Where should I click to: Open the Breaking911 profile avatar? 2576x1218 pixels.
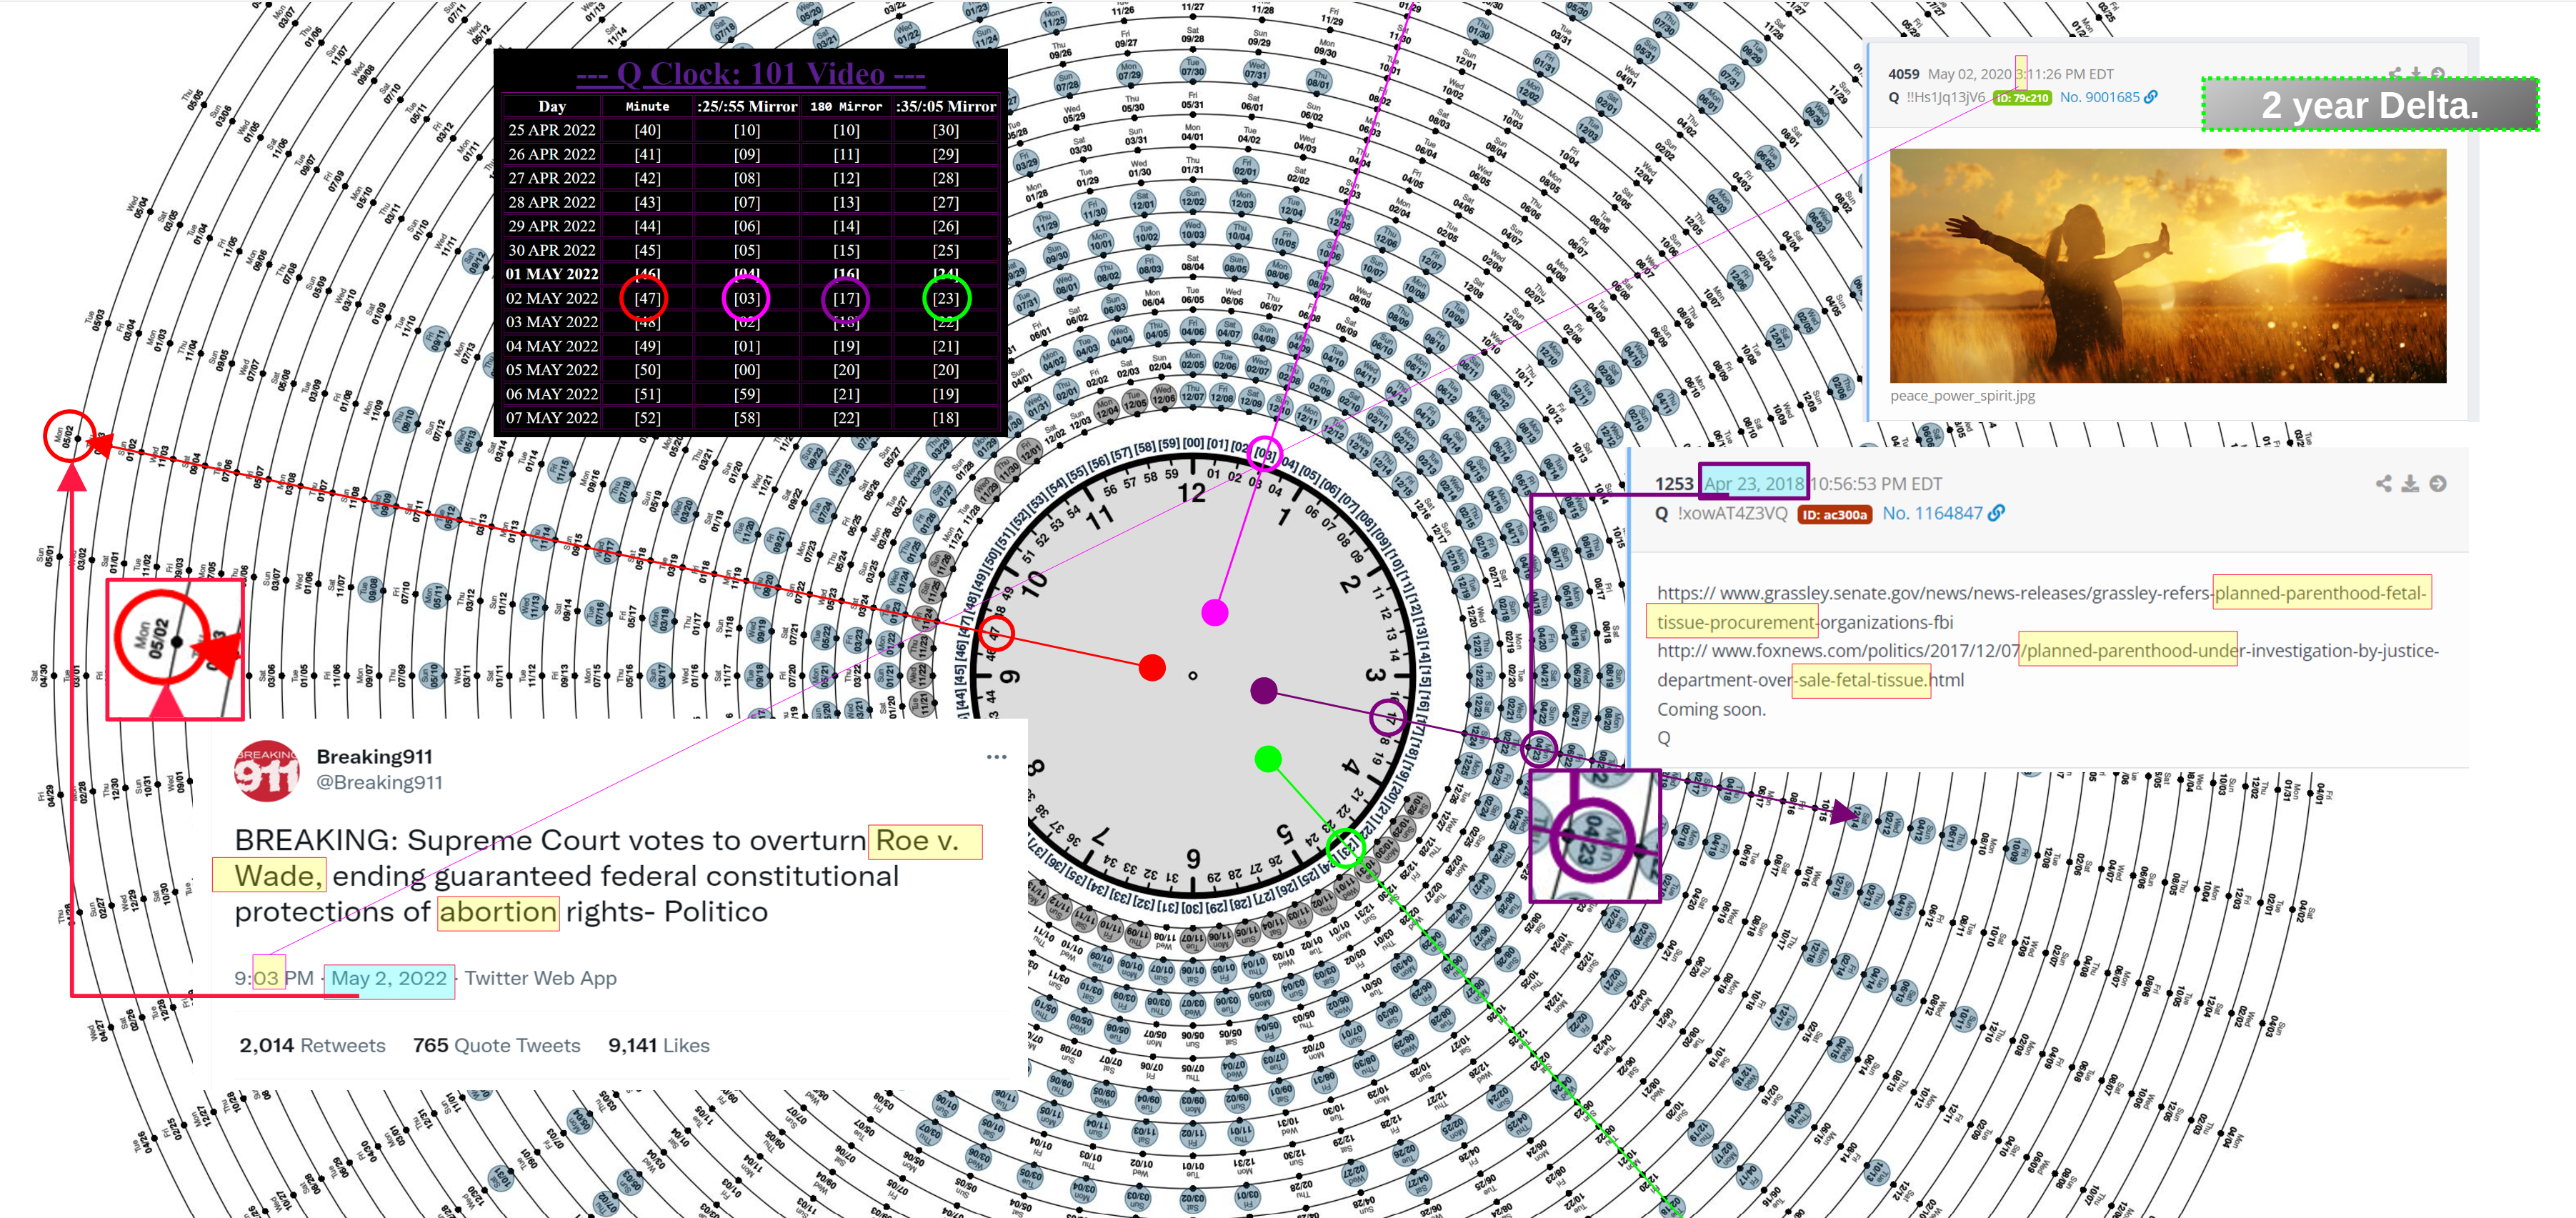coord(266,770)
